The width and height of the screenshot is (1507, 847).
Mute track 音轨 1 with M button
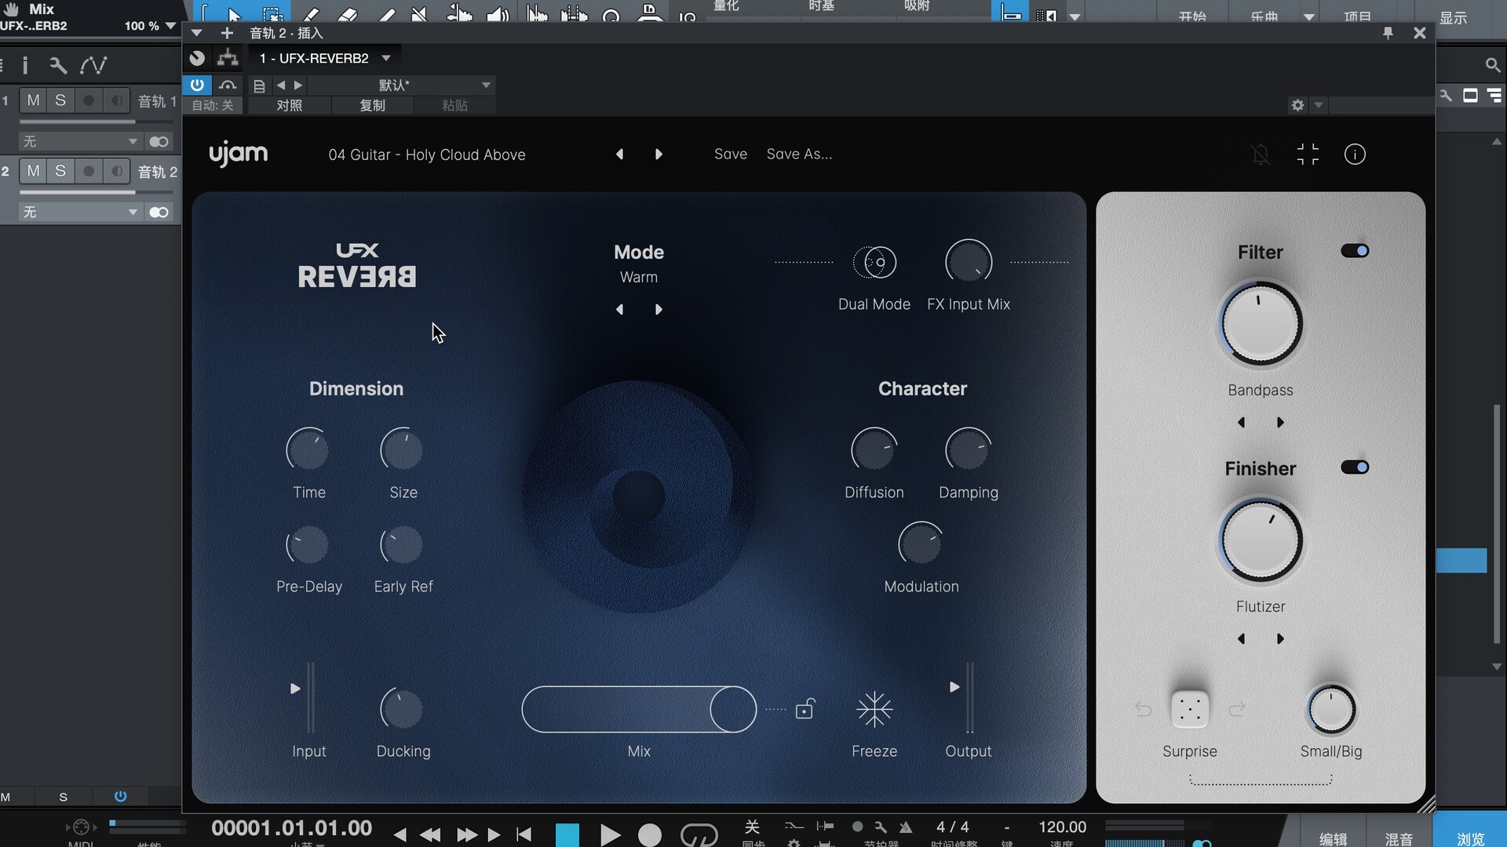33,100
